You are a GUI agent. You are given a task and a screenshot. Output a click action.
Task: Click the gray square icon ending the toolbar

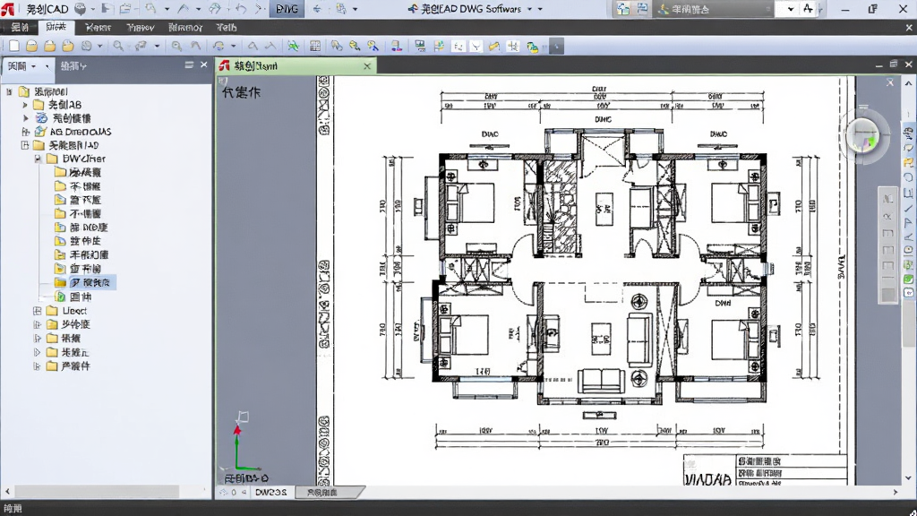[557, 47]
